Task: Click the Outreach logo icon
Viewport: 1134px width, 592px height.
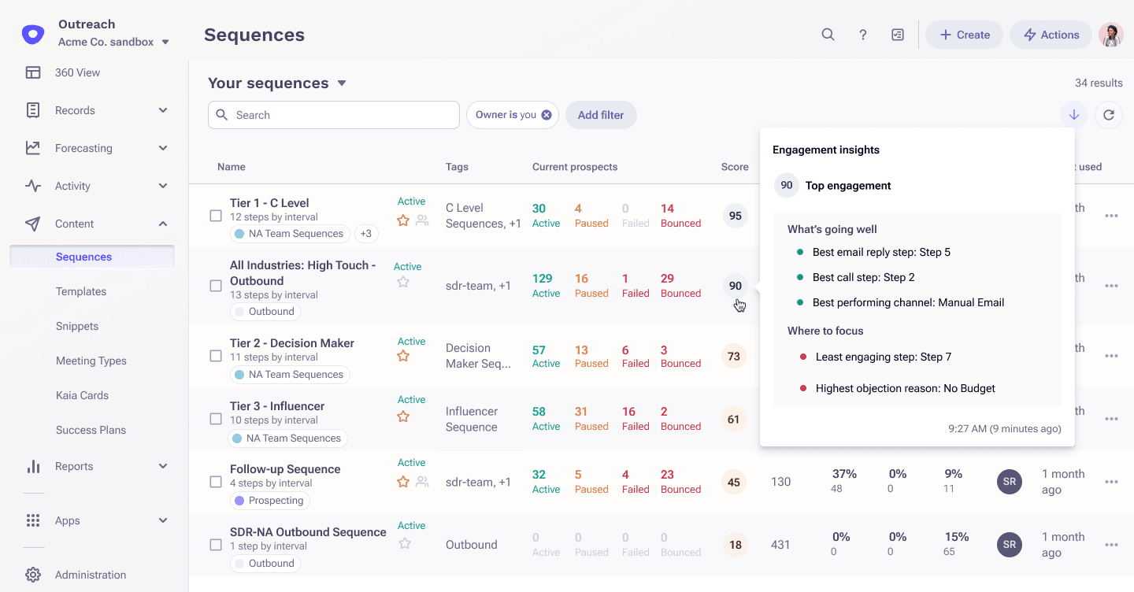Action: tap(31, 33)
